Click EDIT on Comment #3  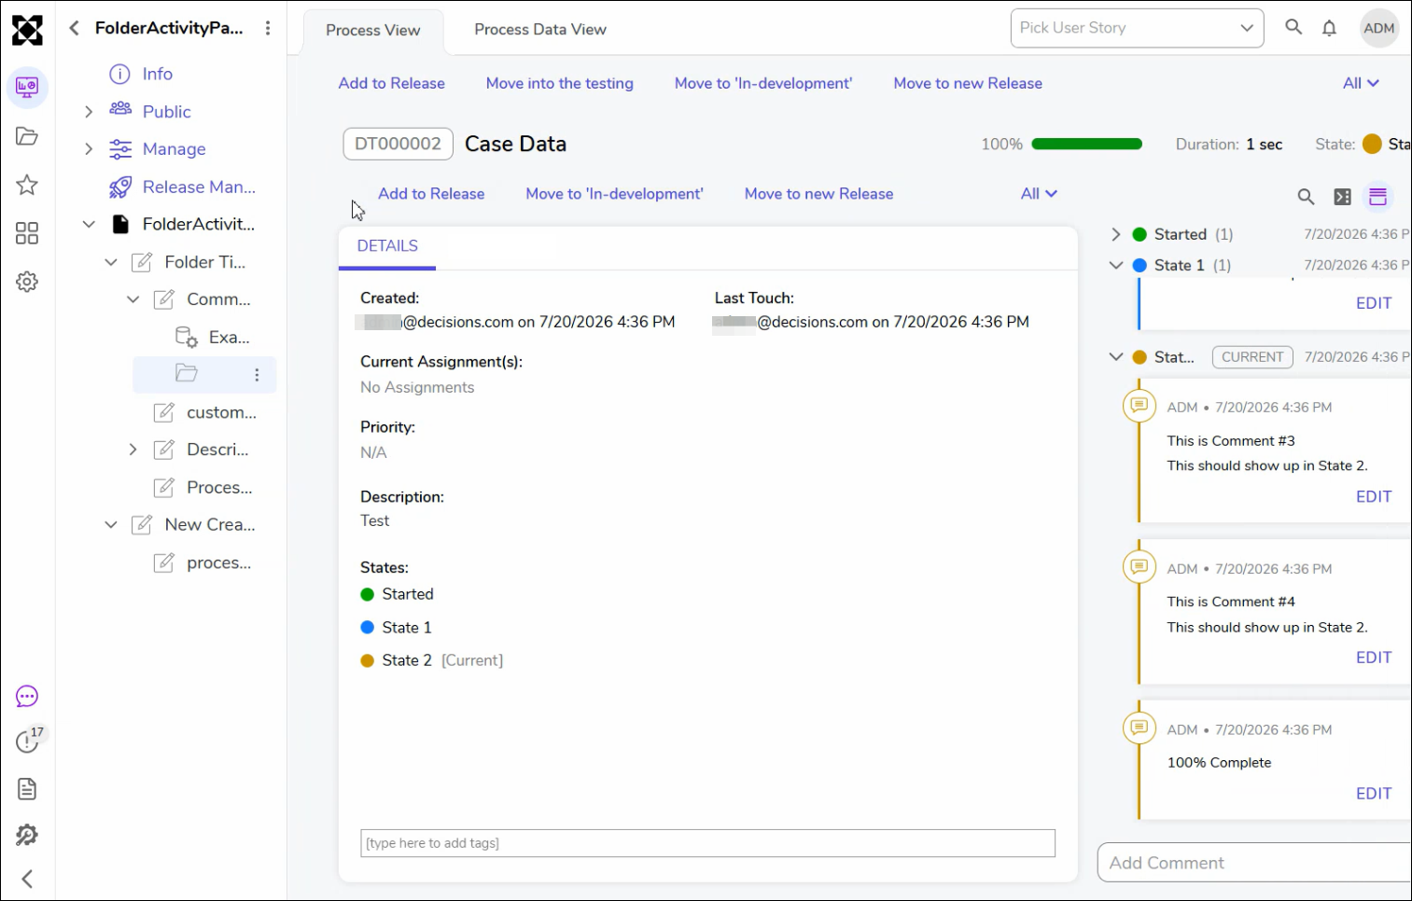click(x=1374, y=496)
